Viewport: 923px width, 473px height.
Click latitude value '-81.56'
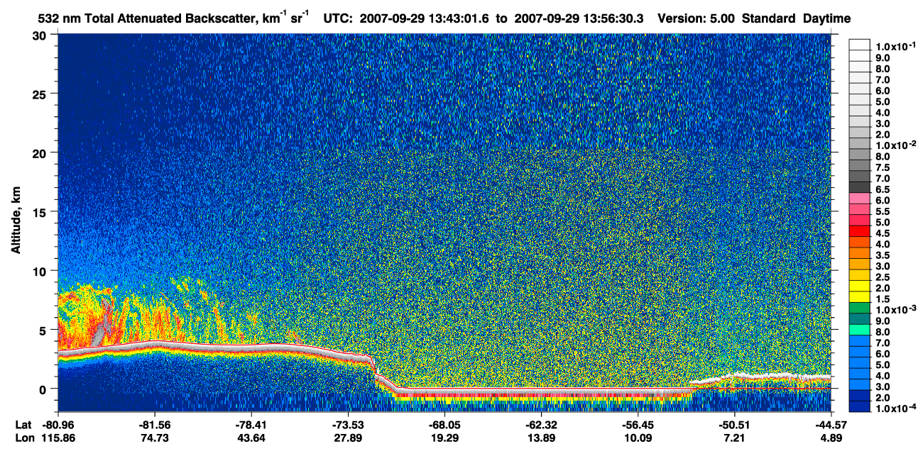coord(155,425)
